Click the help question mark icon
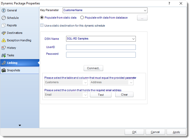 pos(169,3)
